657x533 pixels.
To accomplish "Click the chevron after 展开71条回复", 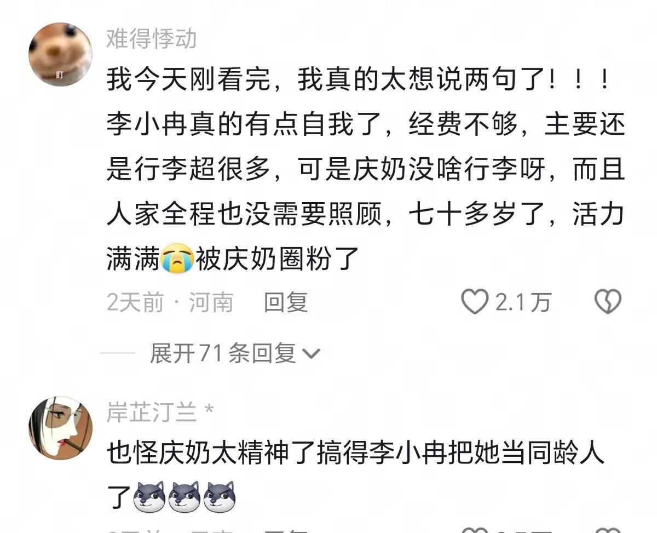I will point(310,354).
